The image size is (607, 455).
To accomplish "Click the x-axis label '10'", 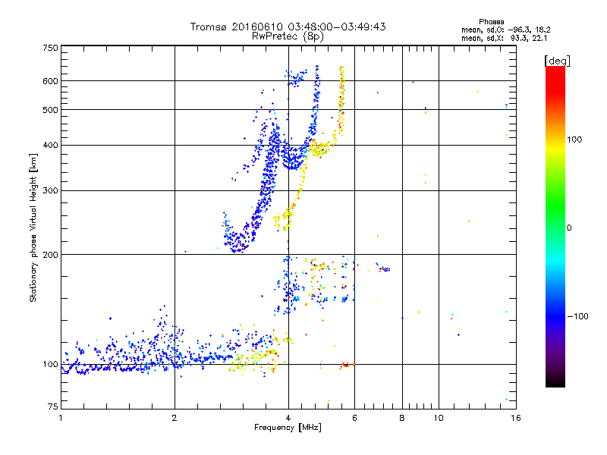I will 439,418.
